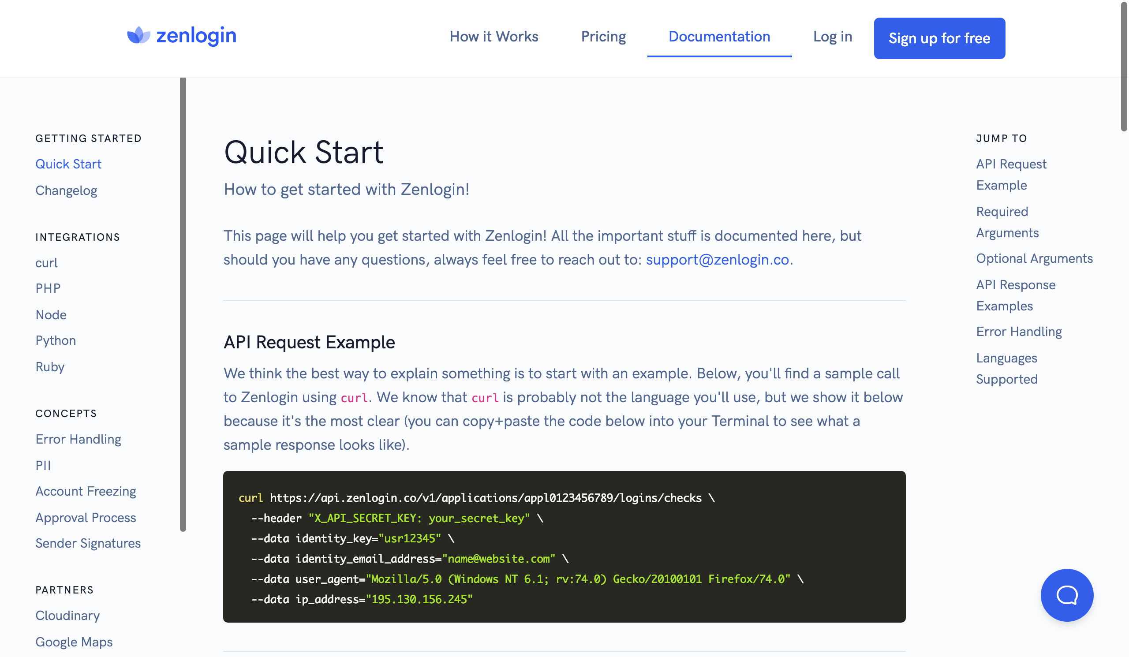Open the chat support bubble icon
1129x657 pixels.
point(1067,595)
